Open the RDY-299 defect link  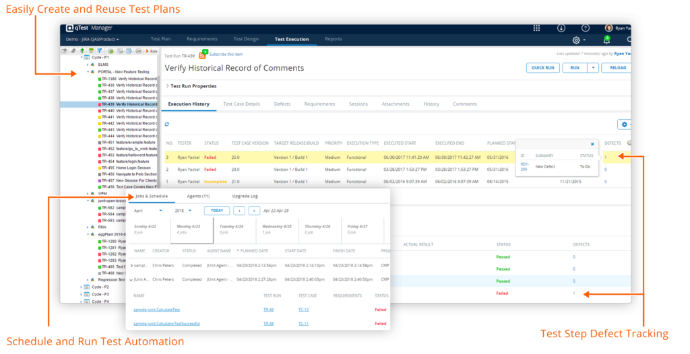click(524, 167)
